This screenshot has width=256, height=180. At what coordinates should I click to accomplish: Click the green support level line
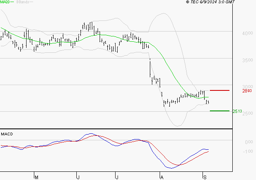[220, 111]
